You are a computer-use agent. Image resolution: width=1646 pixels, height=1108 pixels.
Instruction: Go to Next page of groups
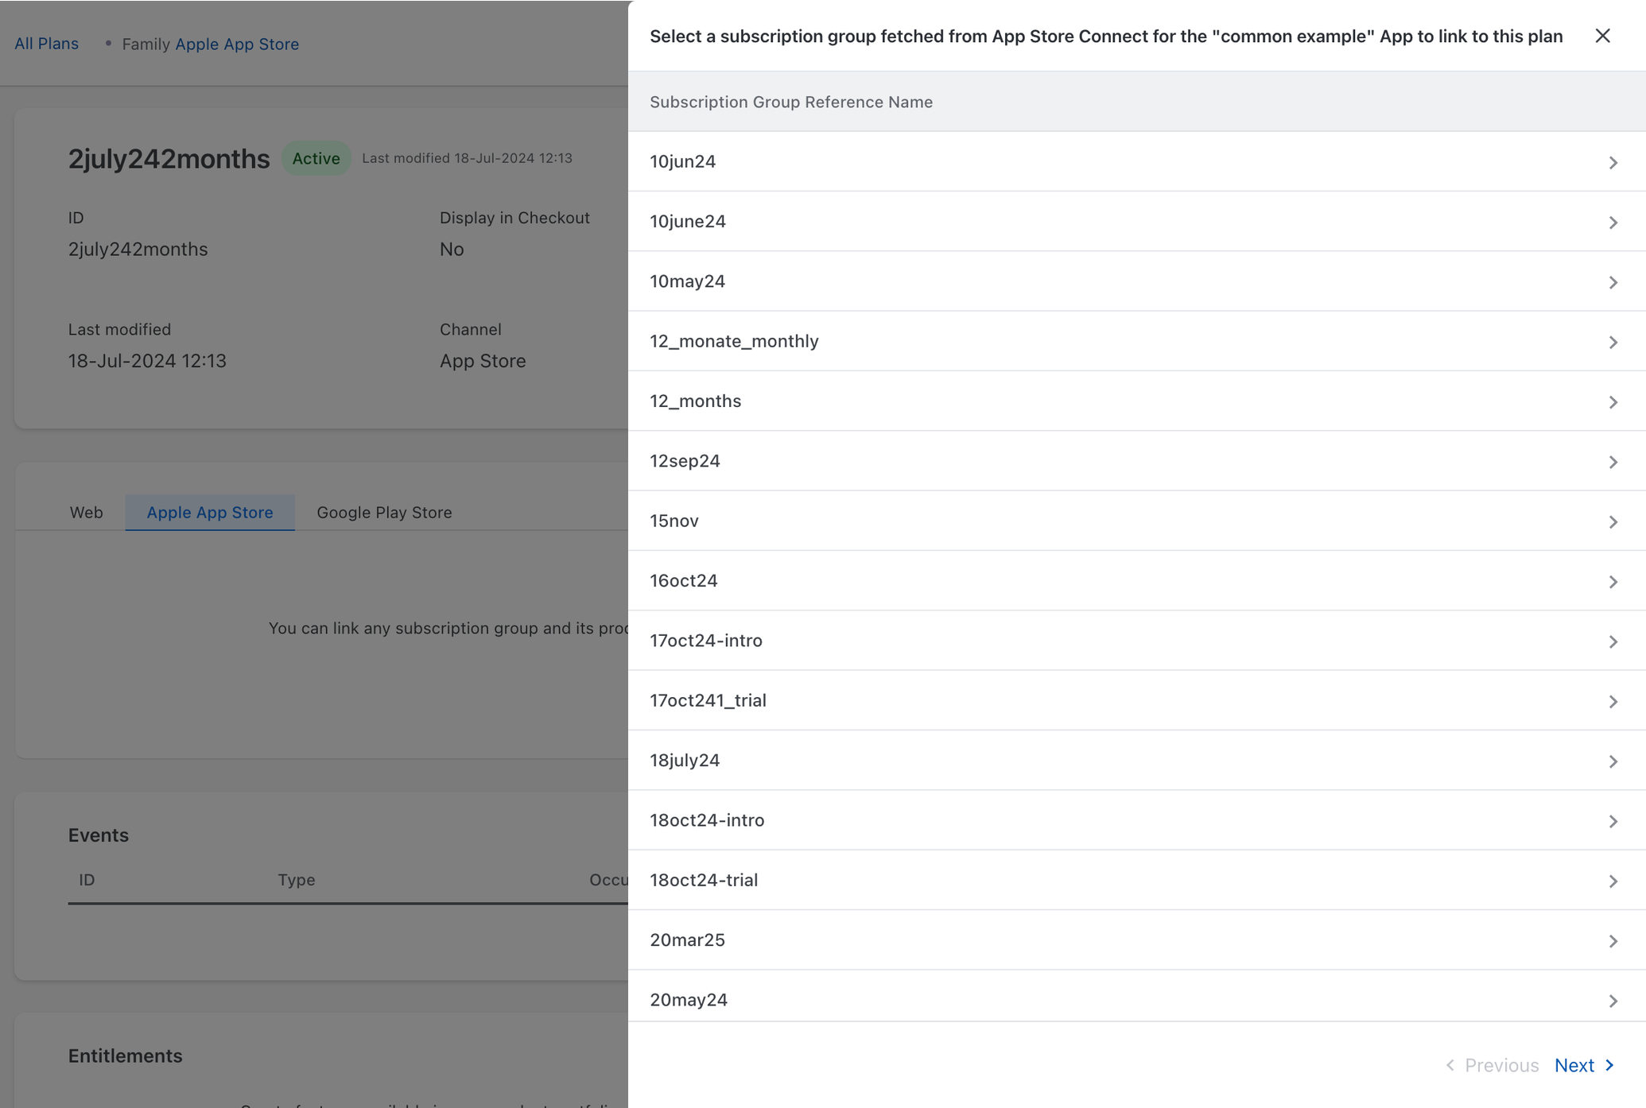[1583, 1065]
